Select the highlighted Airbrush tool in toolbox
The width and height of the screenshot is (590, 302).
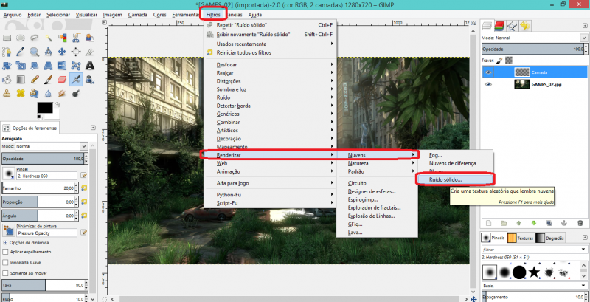click(x=76, y=80)
